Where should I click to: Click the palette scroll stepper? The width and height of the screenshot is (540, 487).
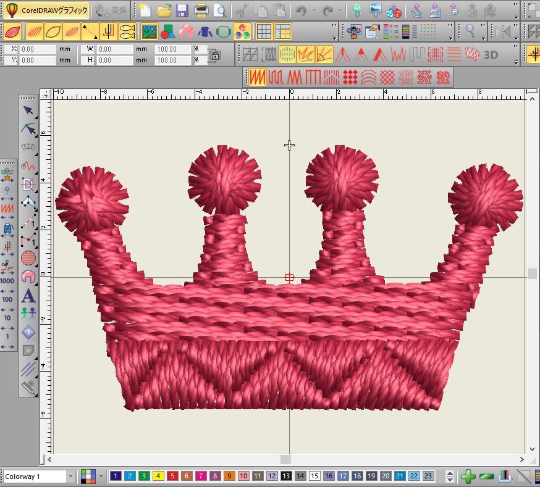pos(450,477)
